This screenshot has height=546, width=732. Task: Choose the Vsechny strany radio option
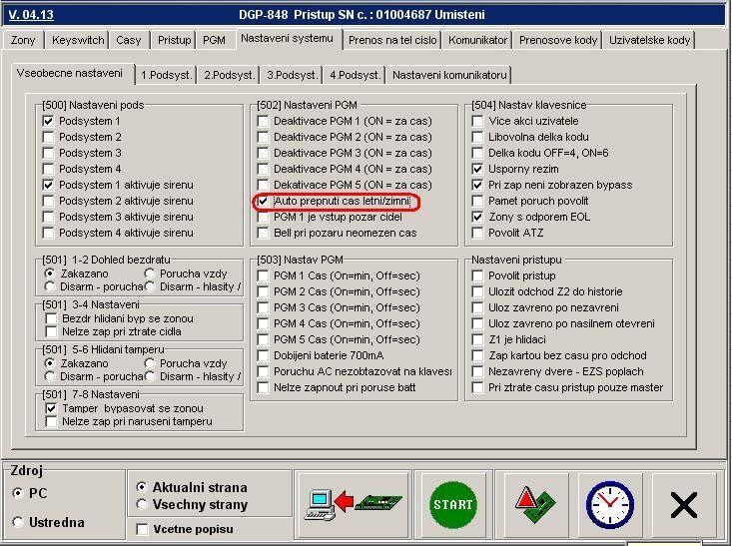pyautogui.click(x=142, y=504)
